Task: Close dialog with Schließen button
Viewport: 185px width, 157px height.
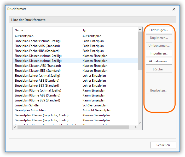Action: tap(163, 145)
